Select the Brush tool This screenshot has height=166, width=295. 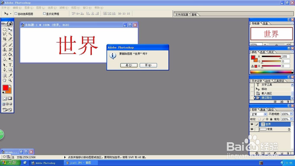click(x=10, y=45)
